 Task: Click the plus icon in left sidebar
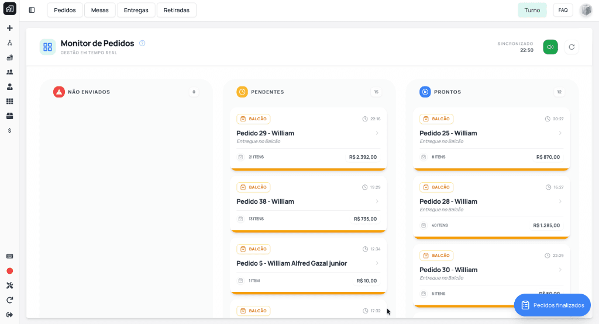[x=10, y=28]
